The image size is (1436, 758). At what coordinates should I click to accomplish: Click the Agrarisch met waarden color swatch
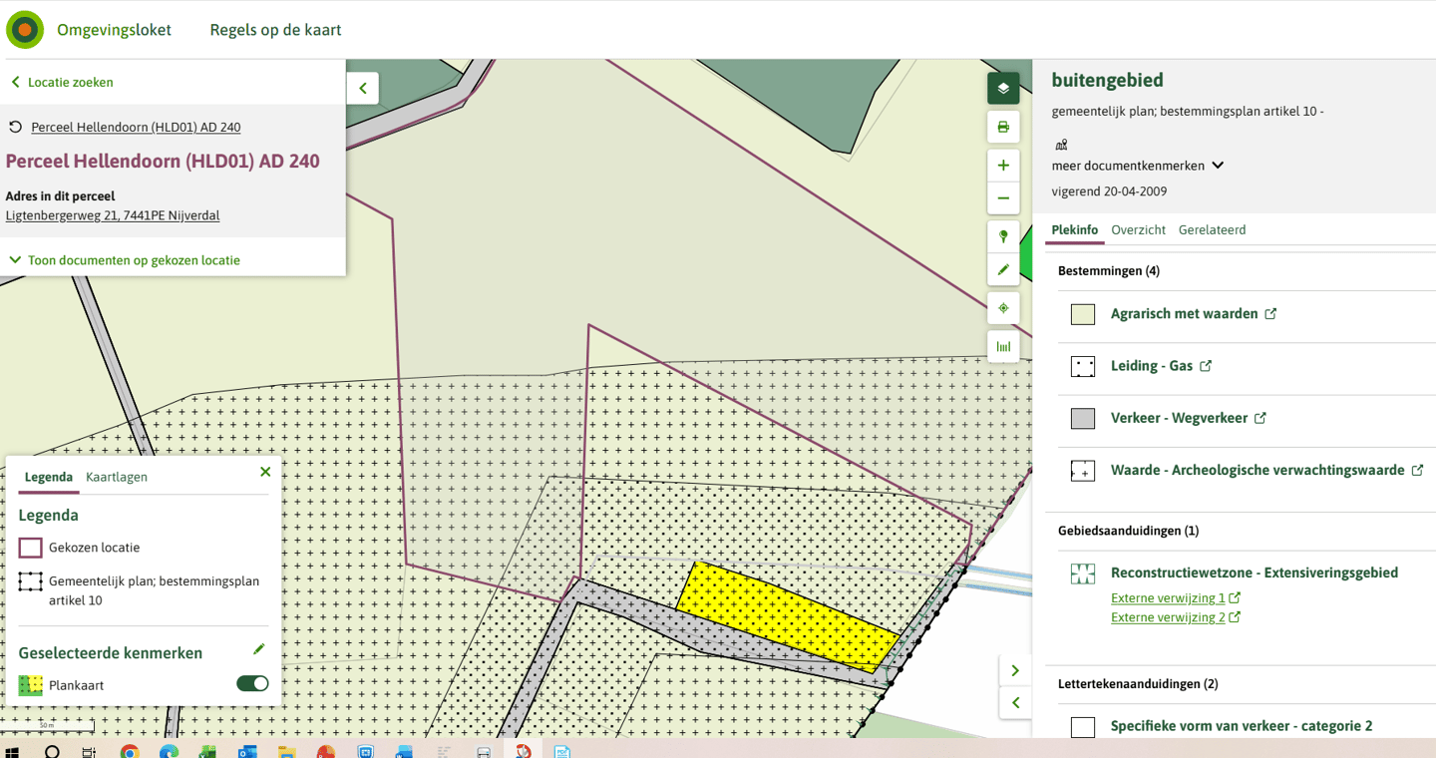[1083, 314]
